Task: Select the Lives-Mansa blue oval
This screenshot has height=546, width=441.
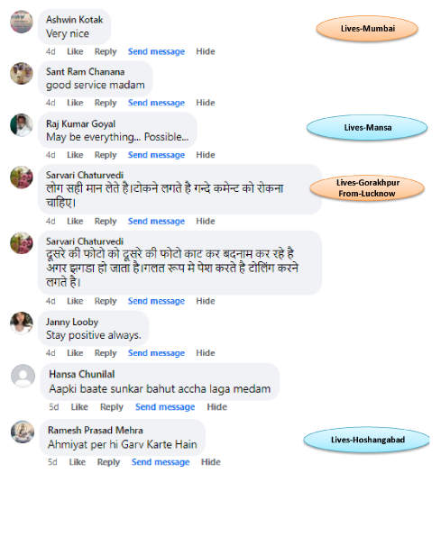Action: pyautogui.click(x=367, y=127)
